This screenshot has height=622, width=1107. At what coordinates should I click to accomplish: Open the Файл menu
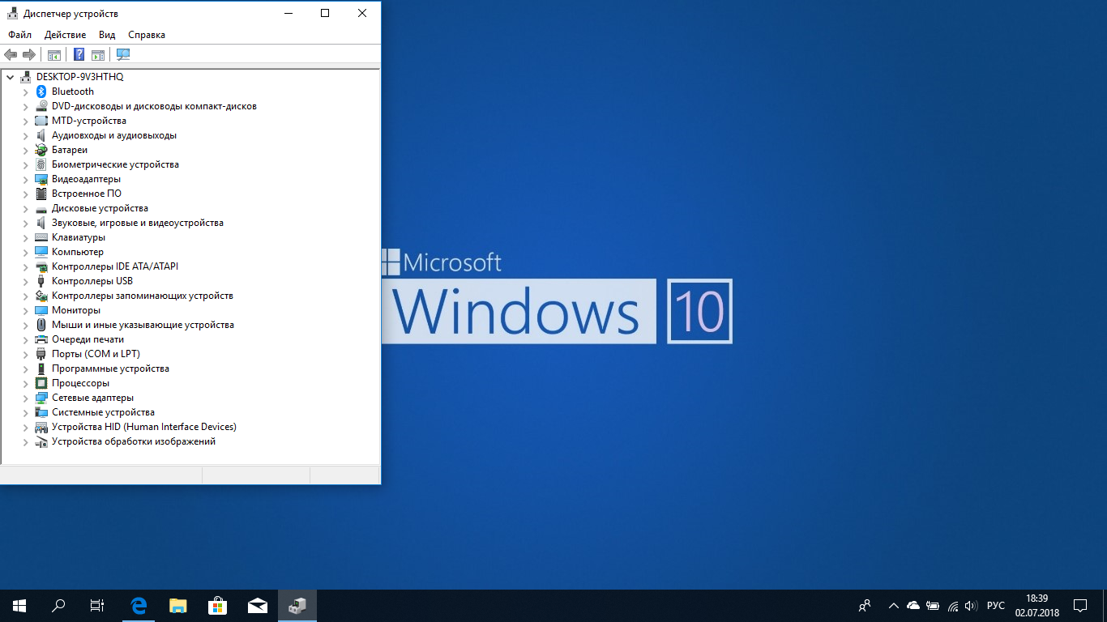click(x=20, y=35)
